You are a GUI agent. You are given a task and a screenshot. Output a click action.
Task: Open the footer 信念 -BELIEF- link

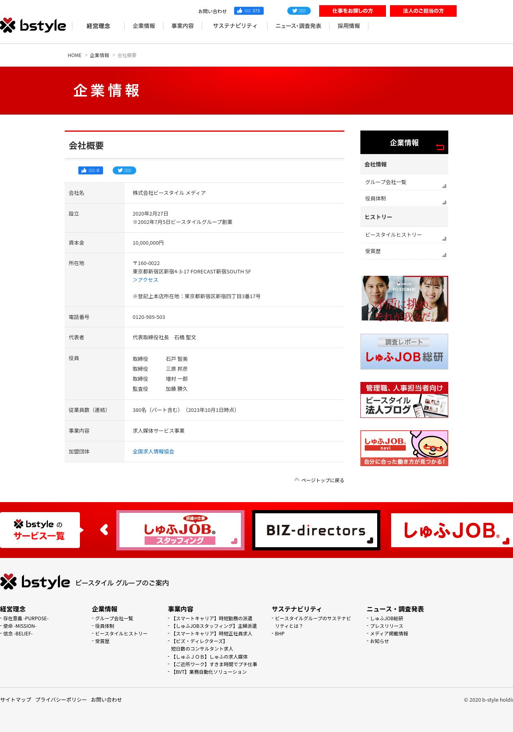click(18, 633)
